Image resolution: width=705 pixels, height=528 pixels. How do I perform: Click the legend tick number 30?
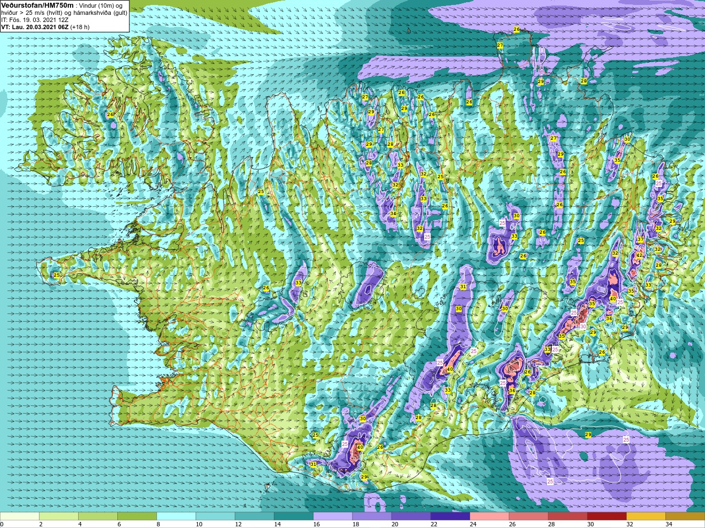(x=590, y=524)
